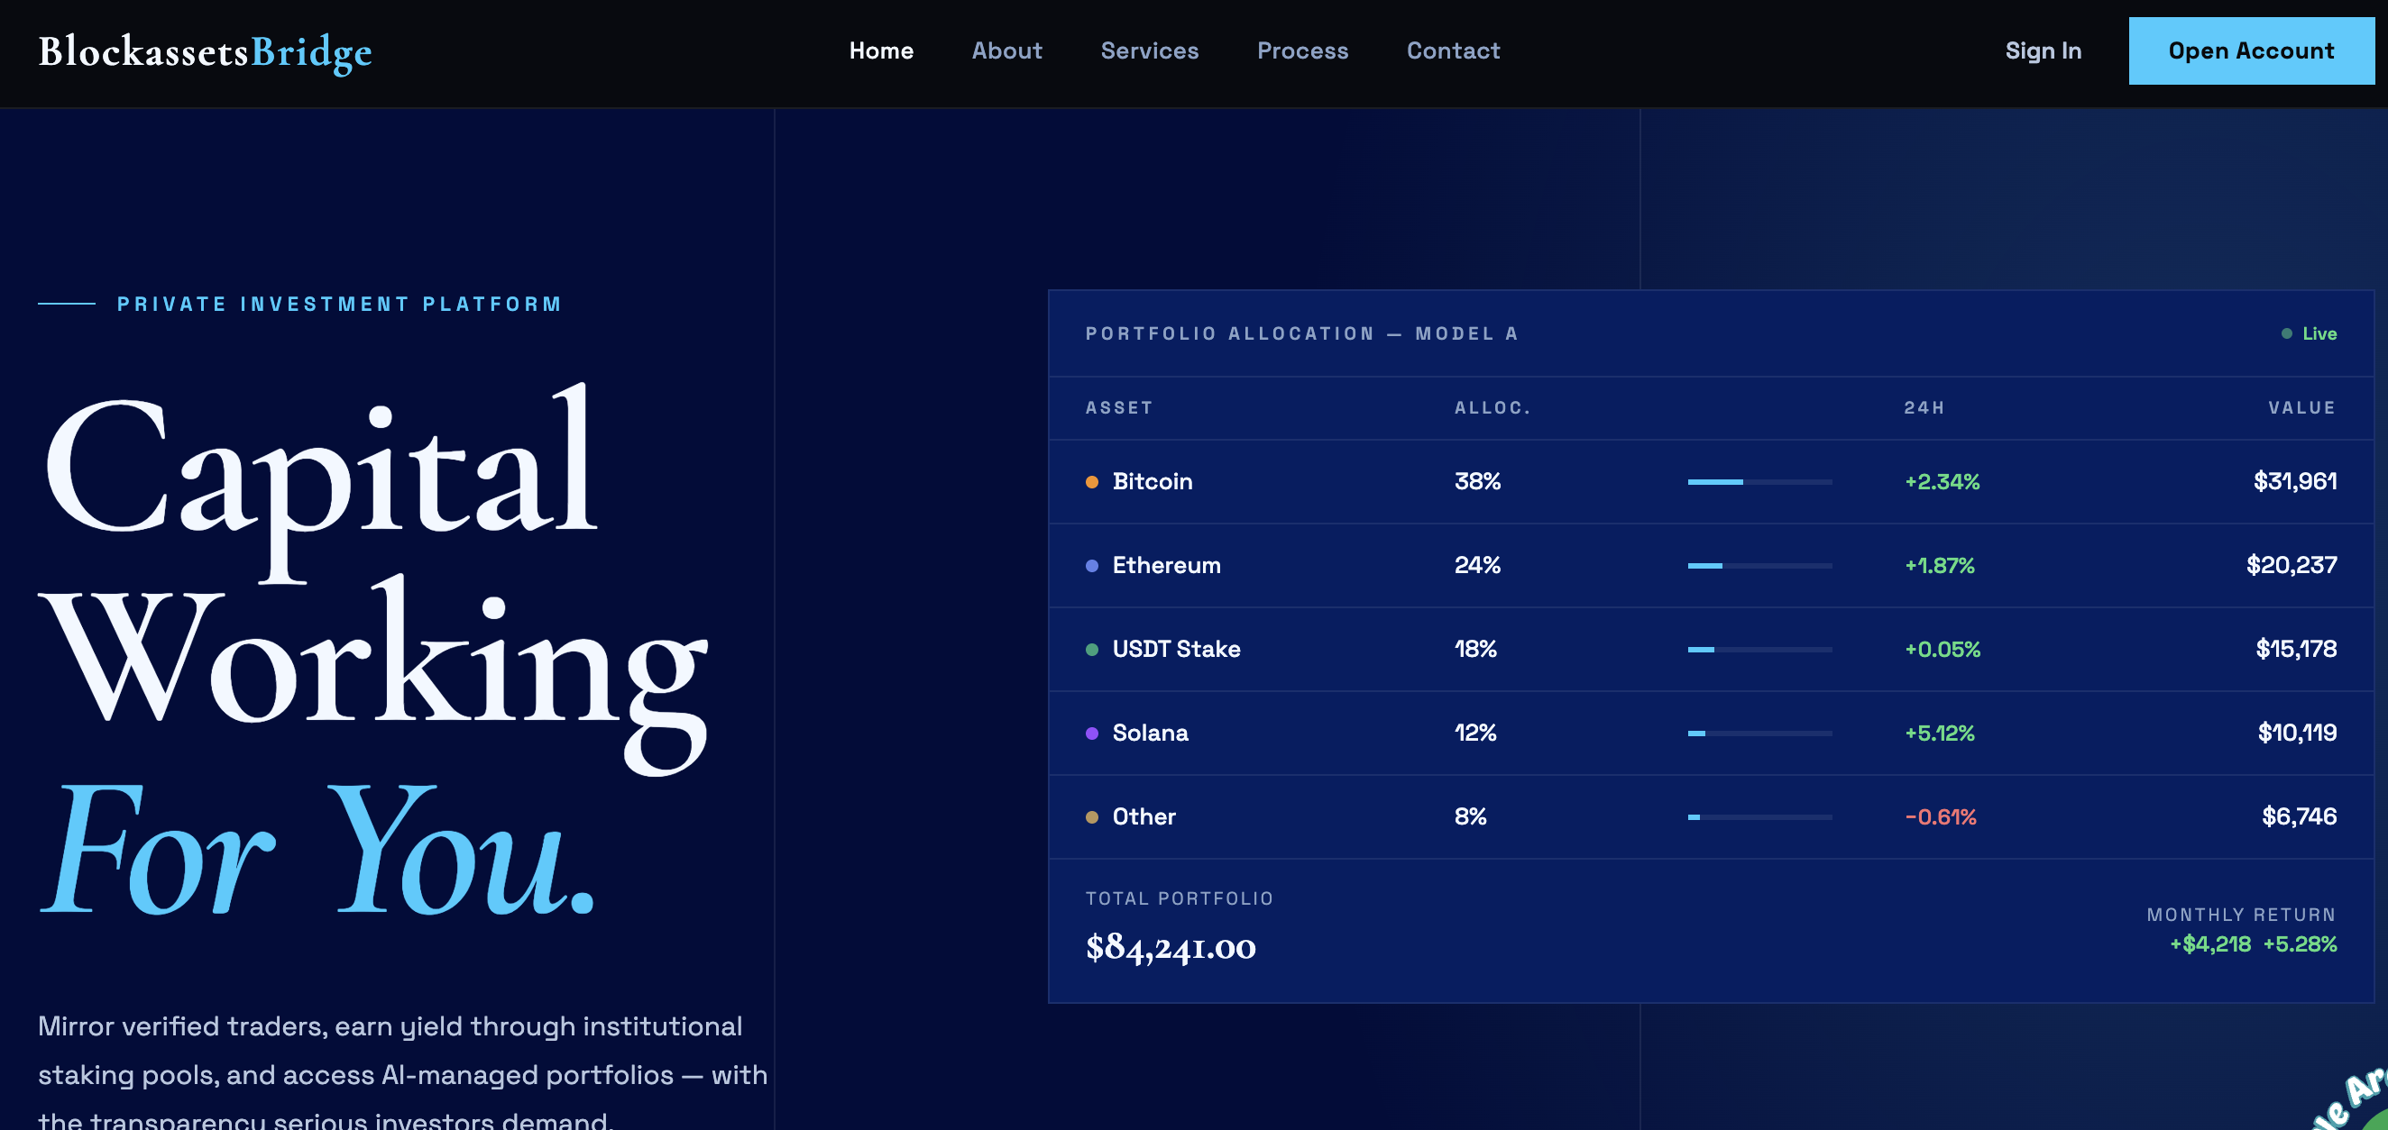Open the Contact nav link
Image resolution: width=2388 pixels, height=1130 pixels.
1453,51
